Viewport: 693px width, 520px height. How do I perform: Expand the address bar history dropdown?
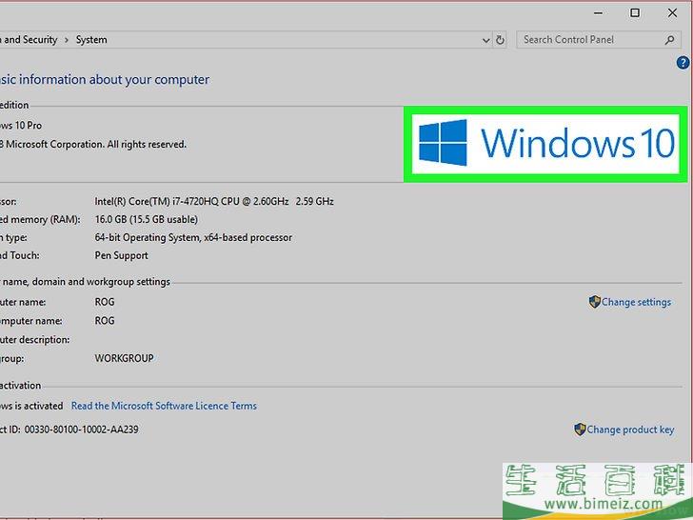click(485, 40)
